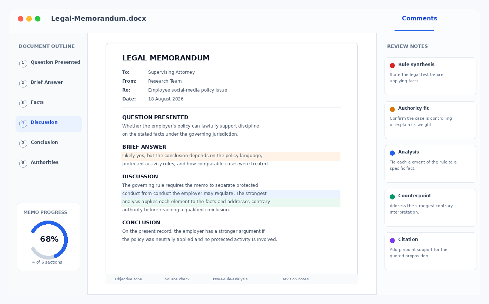The height and width of the screenshot is (304, 489).
Task: Click the DOCUMENT OUTLINE panel heading
Action: click(47, 46)
